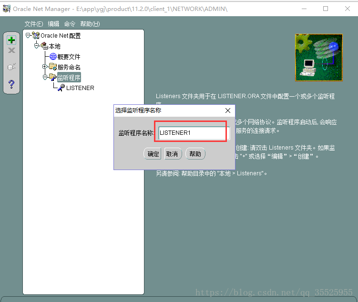This screenshot has height=302, width=358.
Task: Open the 帮助(H) menu
Action: [90, 24]
